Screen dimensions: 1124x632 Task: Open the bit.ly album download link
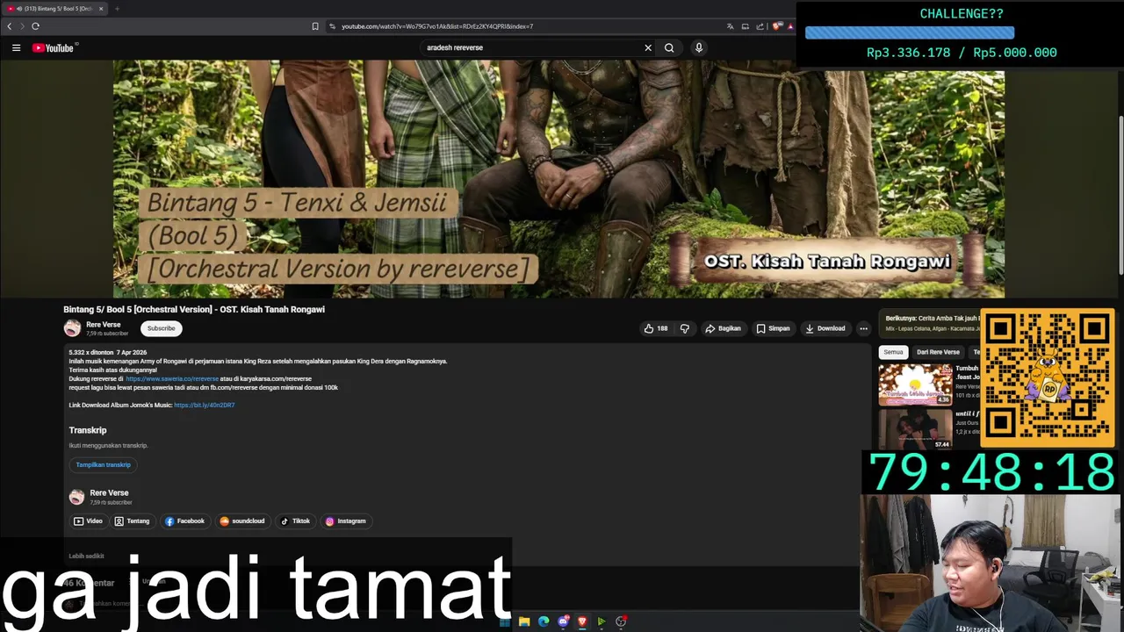[x=205, y=406]
